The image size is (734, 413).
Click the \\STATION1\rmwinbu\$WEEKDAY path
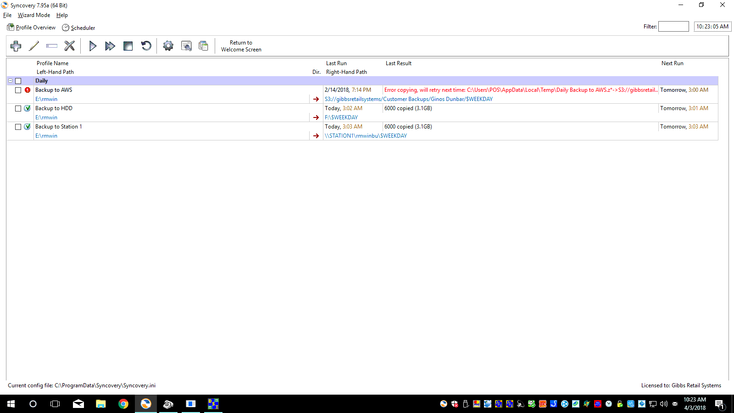click(x=366, y=136)
